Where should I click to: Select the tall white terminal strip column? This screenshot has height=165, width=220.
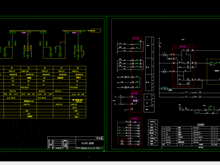149,64
